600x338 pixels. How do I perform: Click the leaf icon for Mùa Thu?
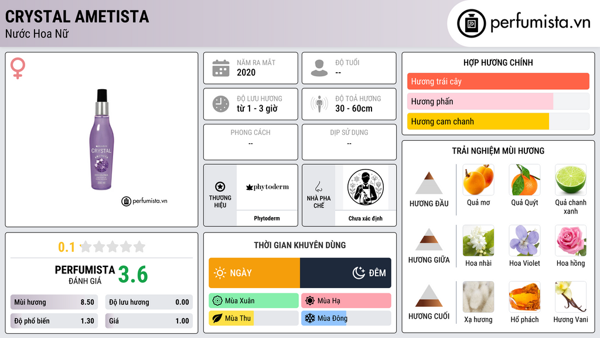(217, 318)
